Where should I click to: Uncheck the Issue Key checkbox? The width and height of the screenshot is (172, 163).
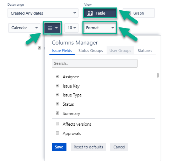coord(57,85)
